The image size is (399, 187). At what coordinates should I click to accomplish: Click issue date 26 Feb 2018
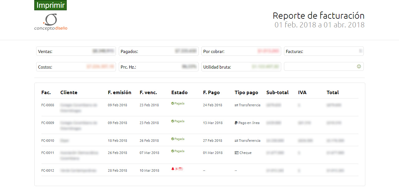pyautogui.click(x=118, y=153)
